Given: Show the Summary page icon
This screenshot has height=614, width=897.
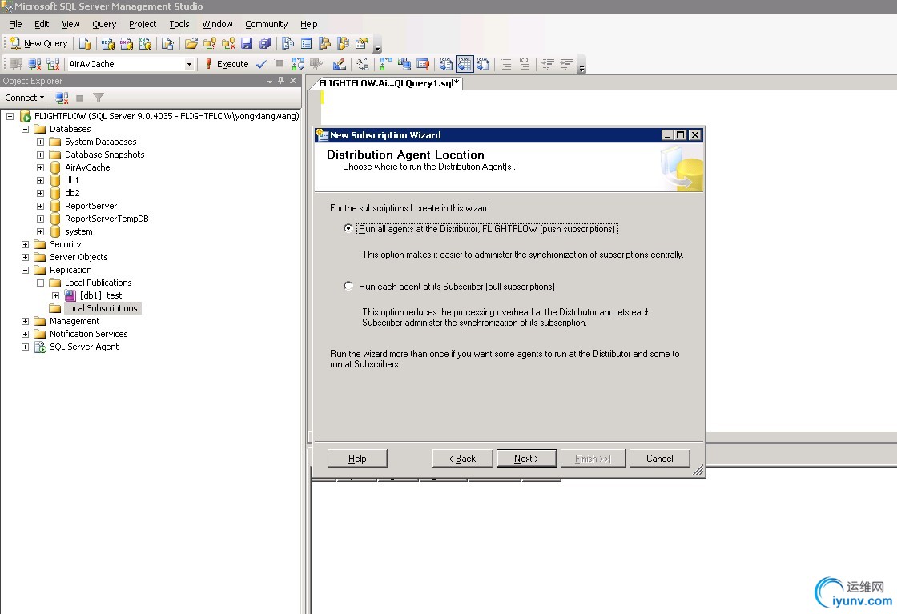Looking at the screenshot, I should click(x=307, y=43).
